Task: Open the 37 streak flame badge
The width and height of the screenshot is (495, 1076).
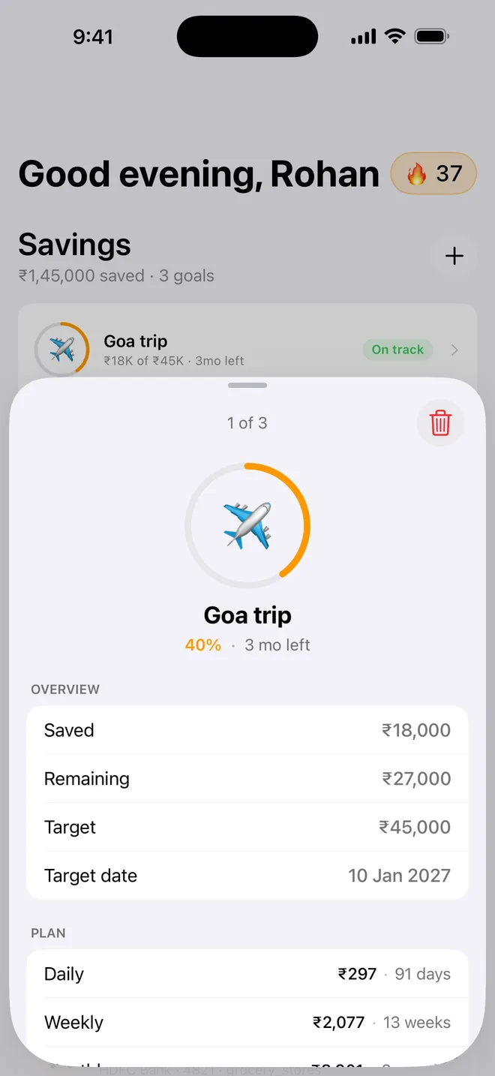Action: [x=433, y=173]
